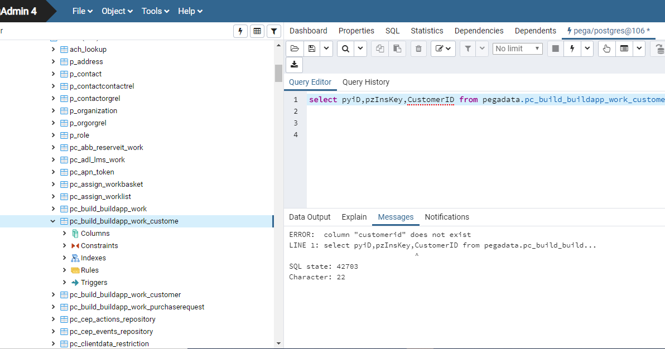
Task: Switch to the Query History tab
Action: (365, 82)
